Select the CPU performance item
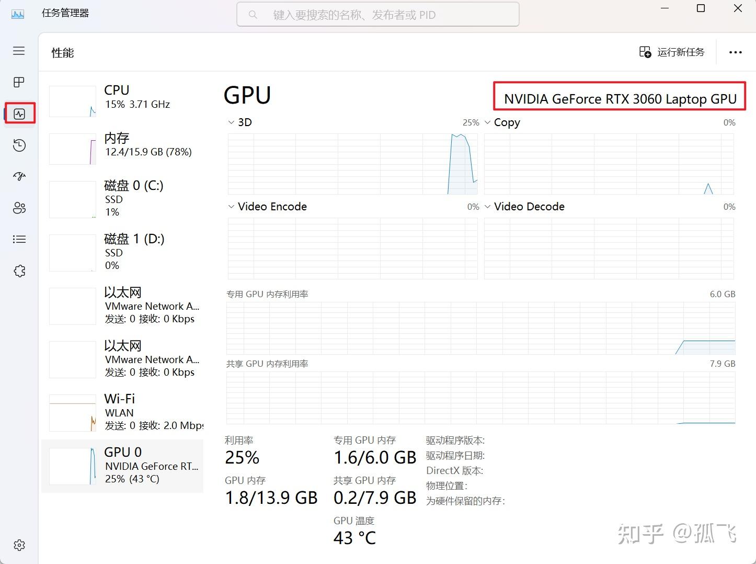Screen dimensions: 756x564 pyautogui.click(x=122, y=101)
